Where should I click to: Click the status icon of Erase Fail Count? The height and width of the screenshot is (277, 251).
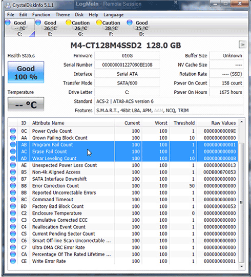point(13,152)
